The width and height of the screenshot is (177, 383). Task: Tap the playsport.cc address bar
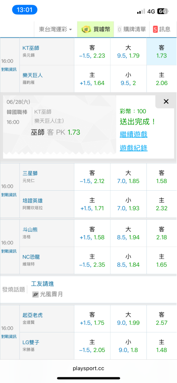(x=88, y=368)
